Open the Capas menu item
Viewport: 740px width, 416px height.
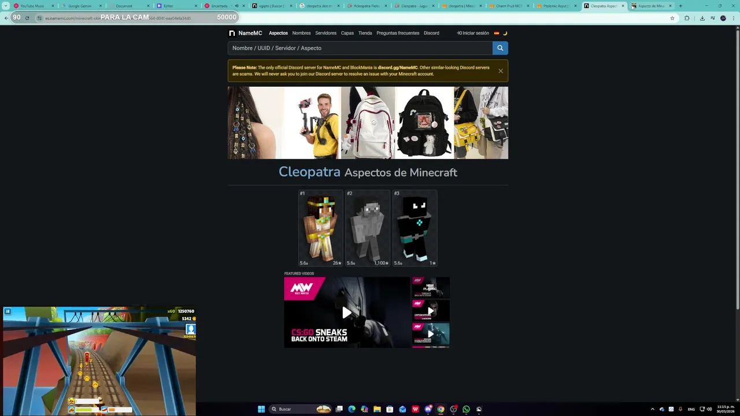(x=347, y=33)
